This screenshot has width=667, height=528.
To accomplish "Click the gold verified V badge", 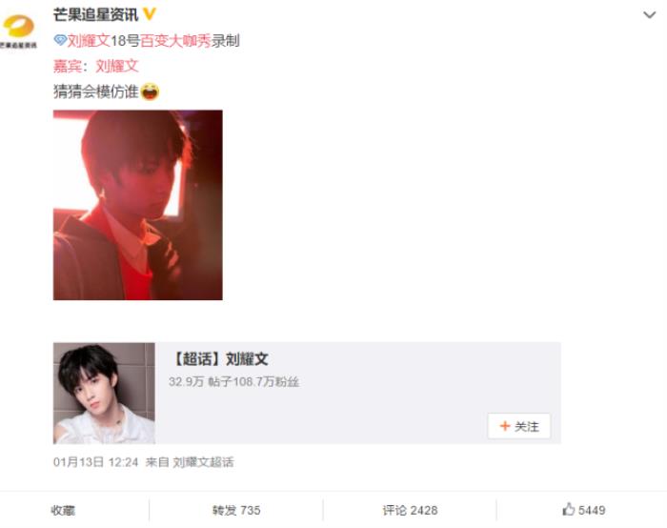I will tap(149, 14).
